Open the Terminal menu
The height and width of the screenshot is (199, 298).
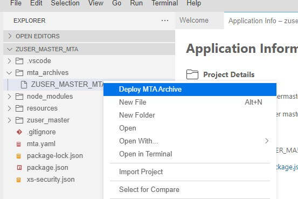[x=165, y=3]
